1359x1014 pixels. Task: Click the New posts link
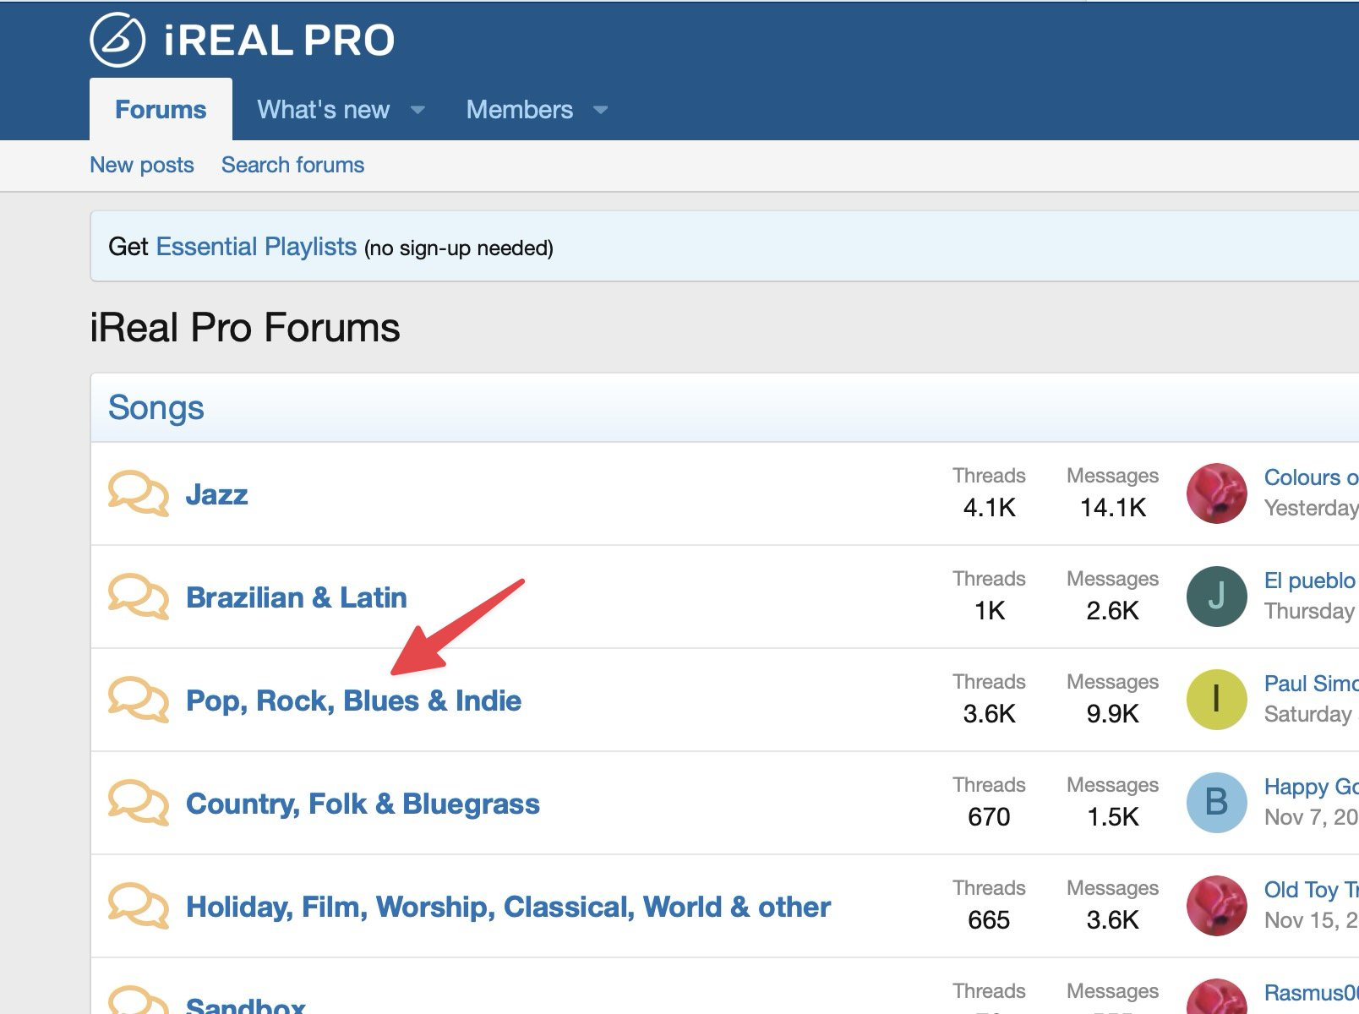(x=142, y=165)
